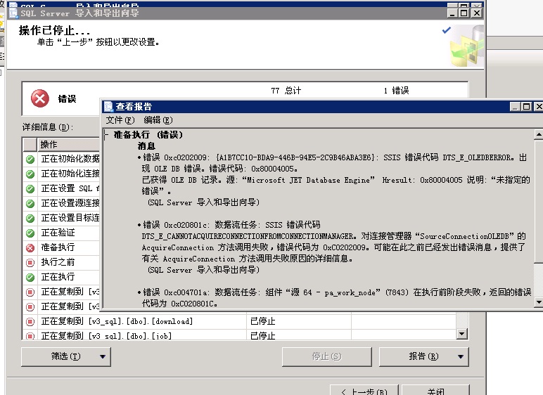Screen dimensions: 543x395
Task: Click the 关闭 button to close wizard
Action: click(435, 390)
